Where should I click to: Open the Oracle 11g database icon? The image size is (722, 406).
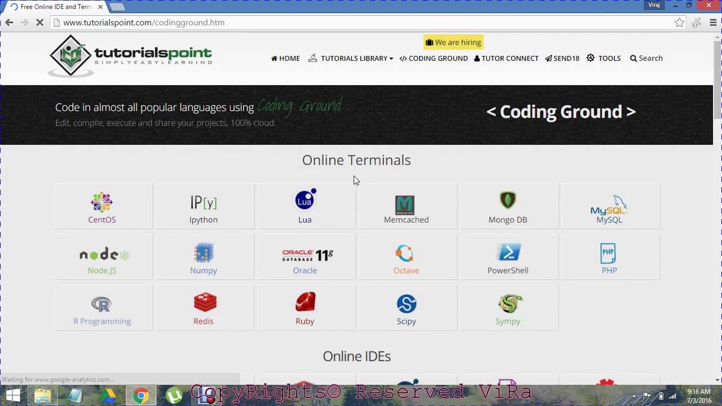(x=307, y=255)
